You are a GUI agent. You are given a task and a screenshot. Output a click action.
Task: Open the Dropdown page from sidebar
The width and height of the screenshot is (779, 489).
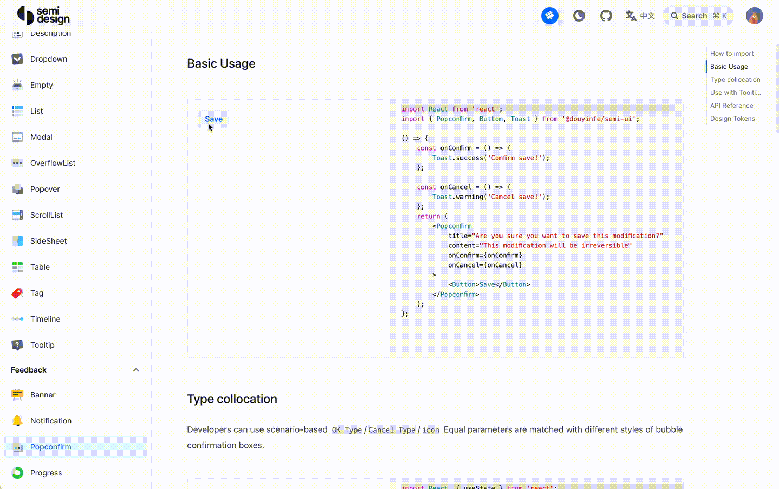(x=49, y=59)
